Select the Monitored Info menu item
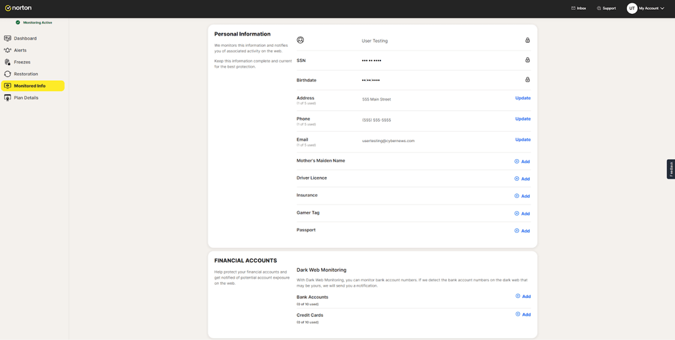The width and height of the screenshot is (675, 340). click(33, 86)
